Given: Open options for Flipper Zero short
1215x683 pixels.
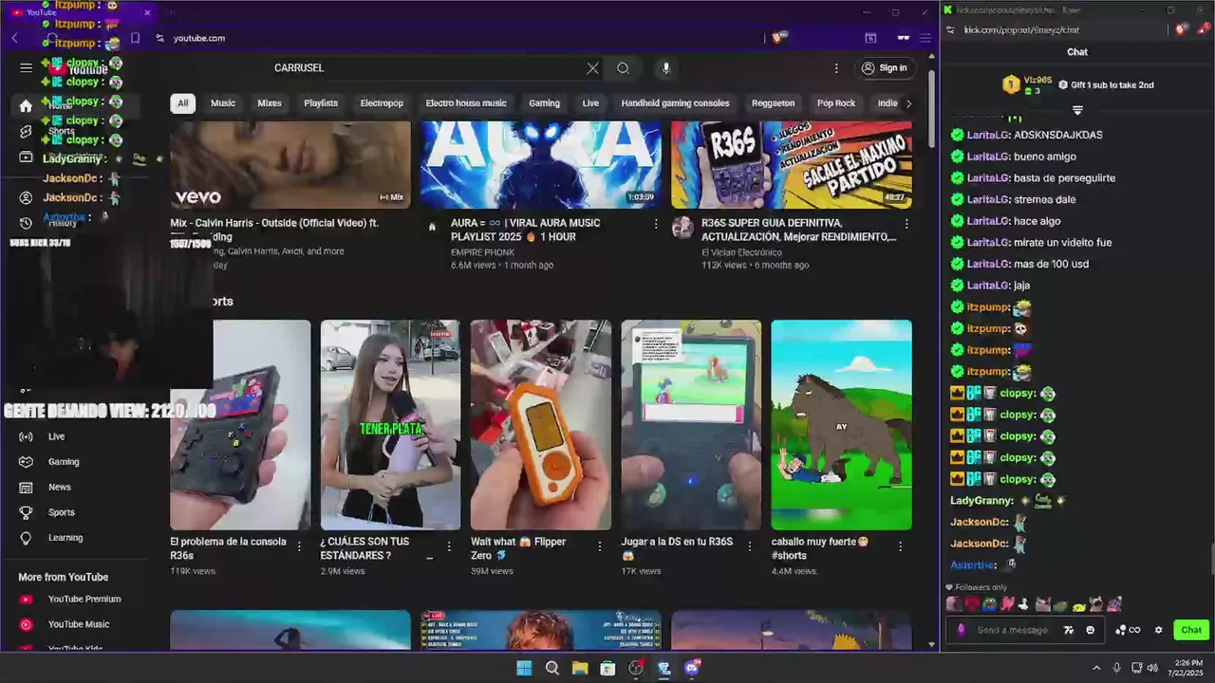Looking at the screenshot, I should tap(599, 546).
